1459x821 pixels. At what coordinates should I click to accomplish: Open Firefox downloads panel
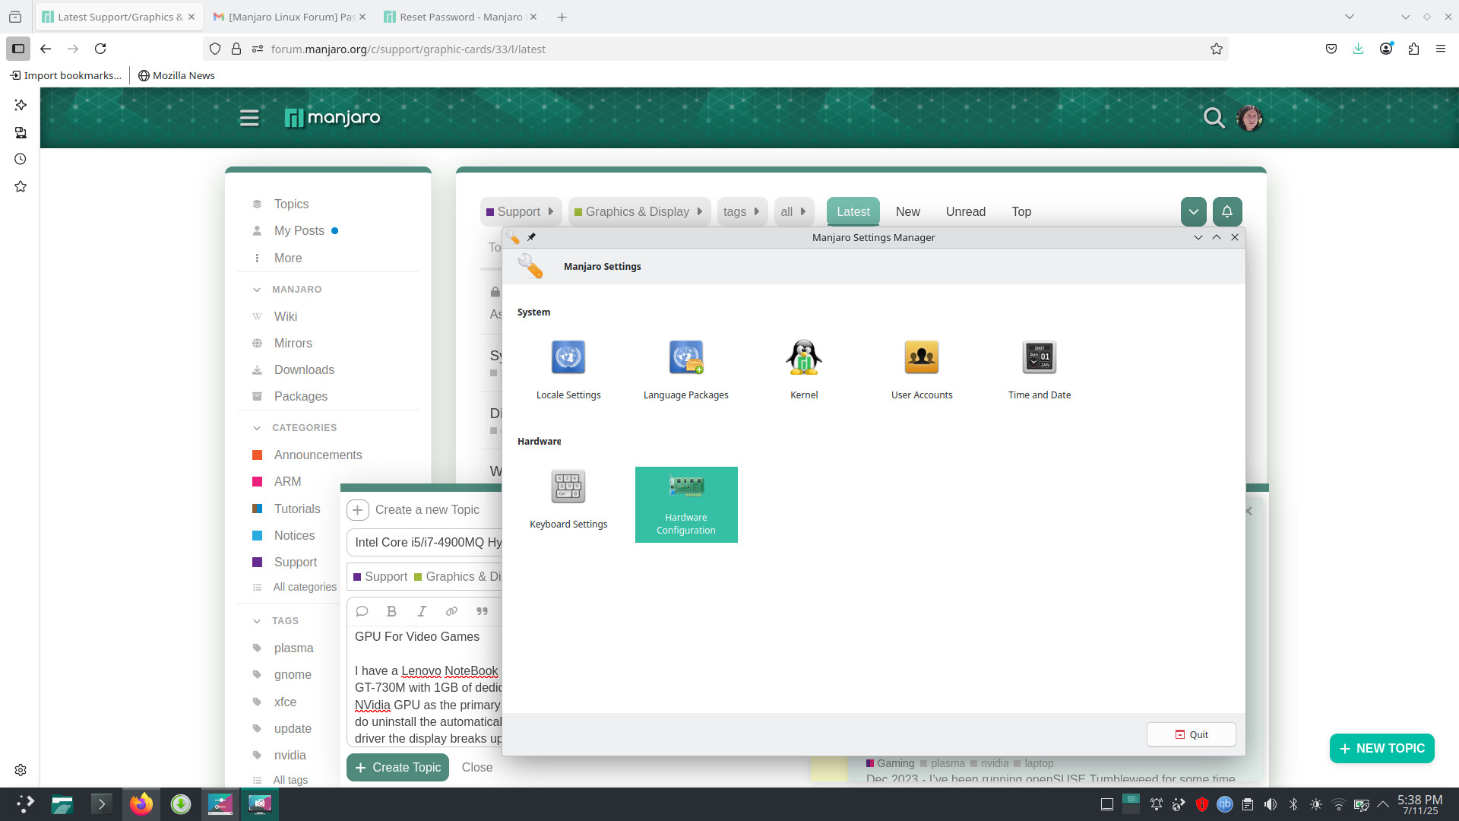point(1358,49)
